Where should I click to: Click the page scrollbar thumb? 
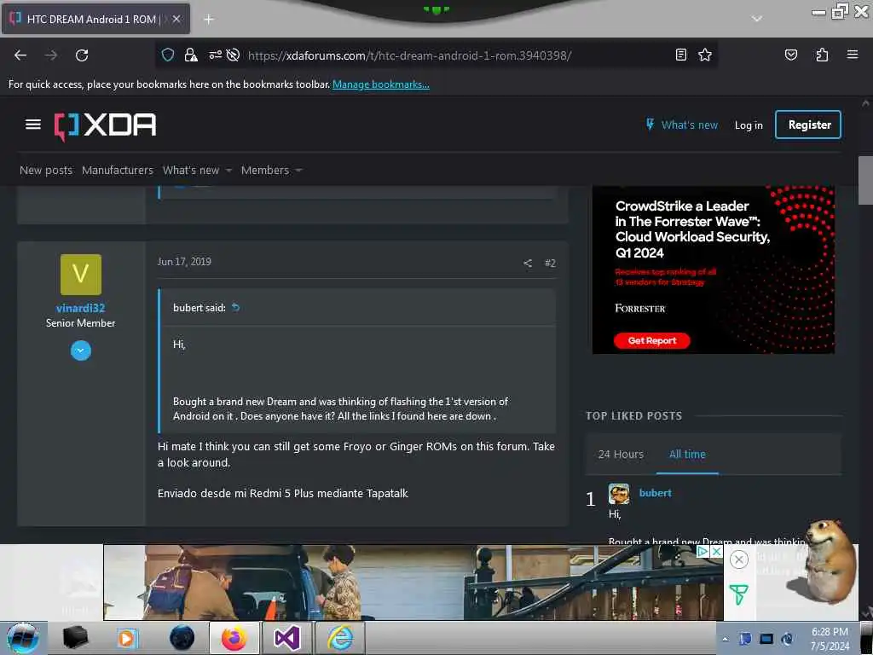pos(865,181)
